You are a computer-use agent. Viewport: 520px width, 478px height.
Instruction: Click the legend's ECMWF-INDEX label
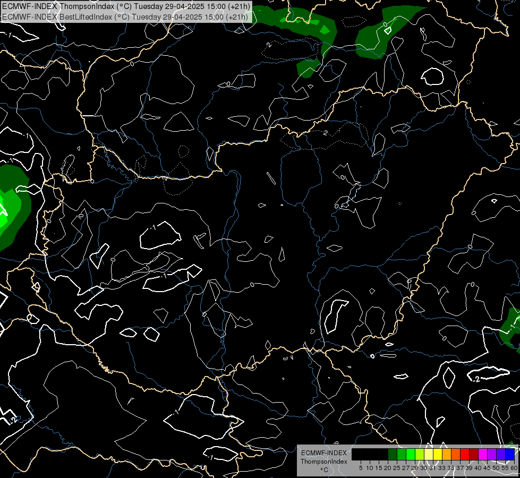coord(324,453)
